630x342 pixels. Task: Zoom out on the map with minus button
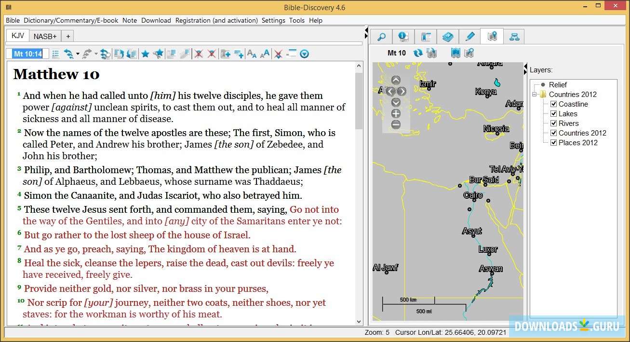[x=396, y=125]
